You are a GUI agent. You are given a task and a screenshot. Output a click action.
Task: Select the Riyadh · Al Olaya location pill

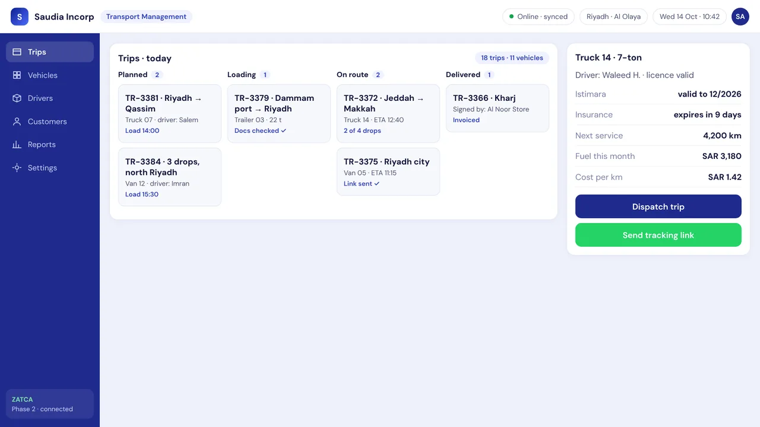pyautogui.click(x=613, y=17)
